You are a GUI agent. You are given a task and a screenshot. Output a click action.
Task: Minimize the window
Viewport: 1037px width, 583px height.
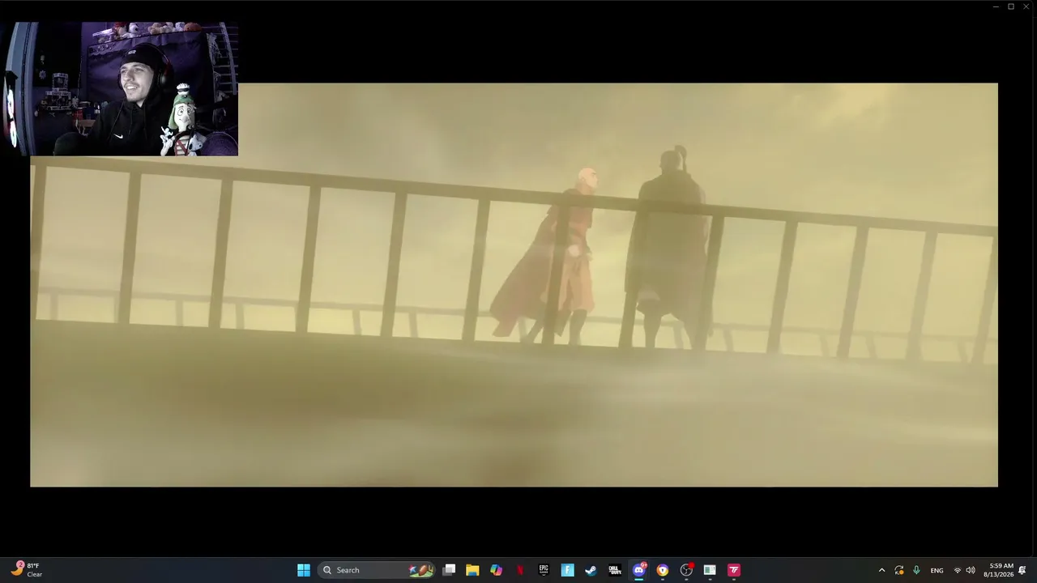click(996, 6)
